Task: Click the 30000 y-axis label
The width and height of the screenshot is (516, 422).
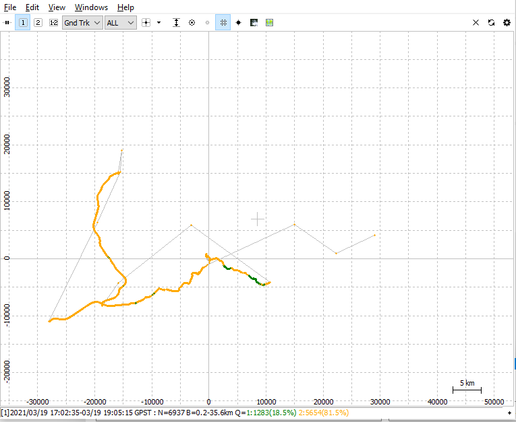Action: 7,87
